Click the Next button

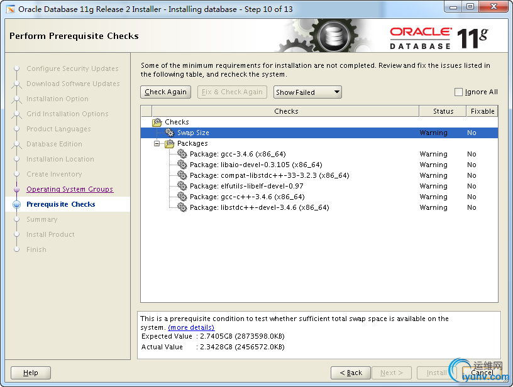click(x=391, y=373)
